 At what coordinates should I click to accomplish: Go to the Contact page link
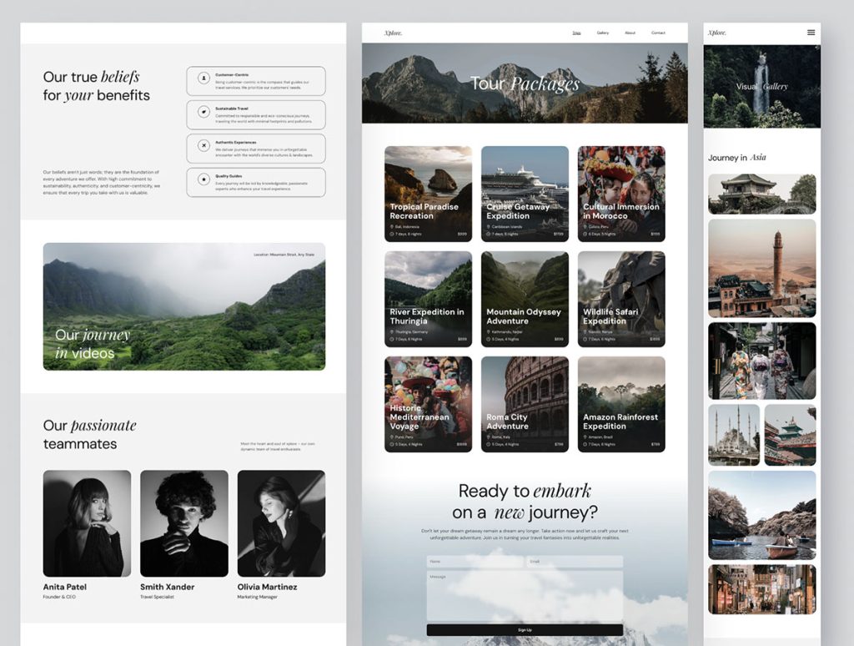point(658,33)
